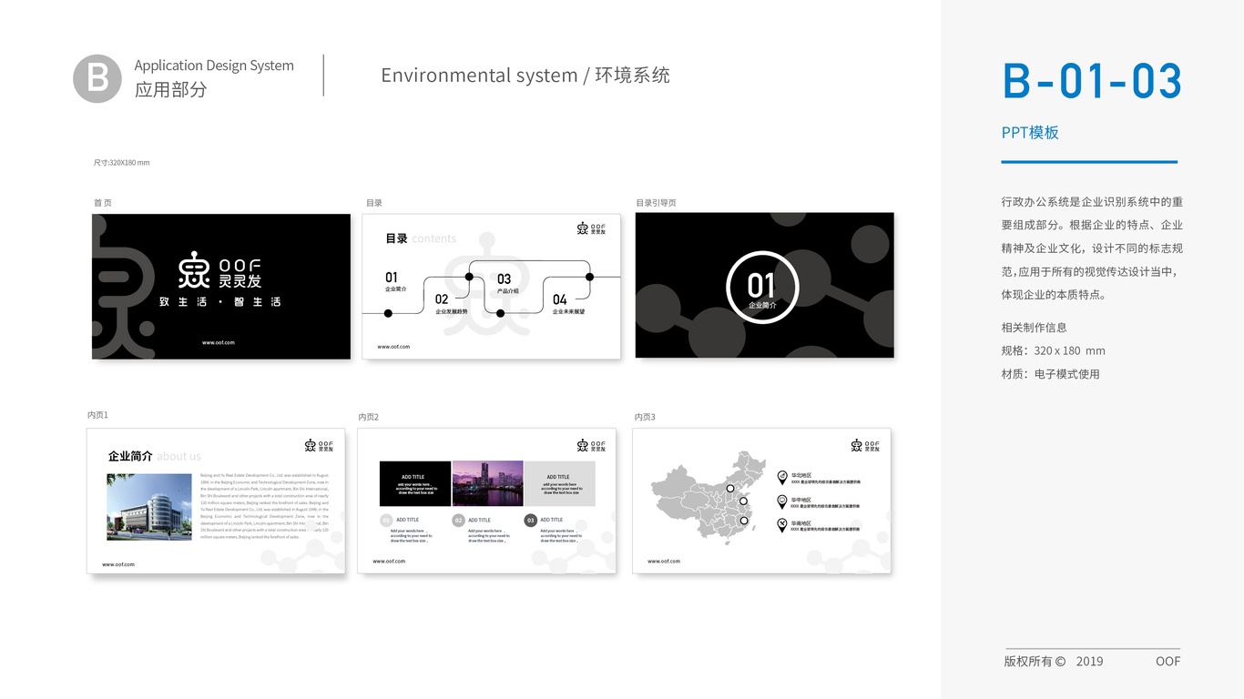The image size is (1244, 699).
Task: Click the Environmental system / 环境系统 title
Action: 525,75
